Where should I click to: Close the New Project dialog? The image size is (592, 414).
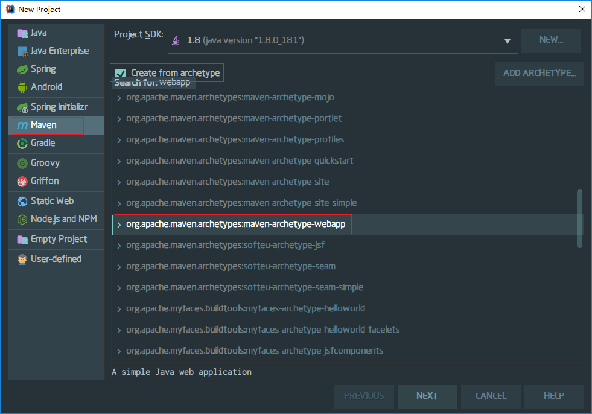tap(582, 10)
